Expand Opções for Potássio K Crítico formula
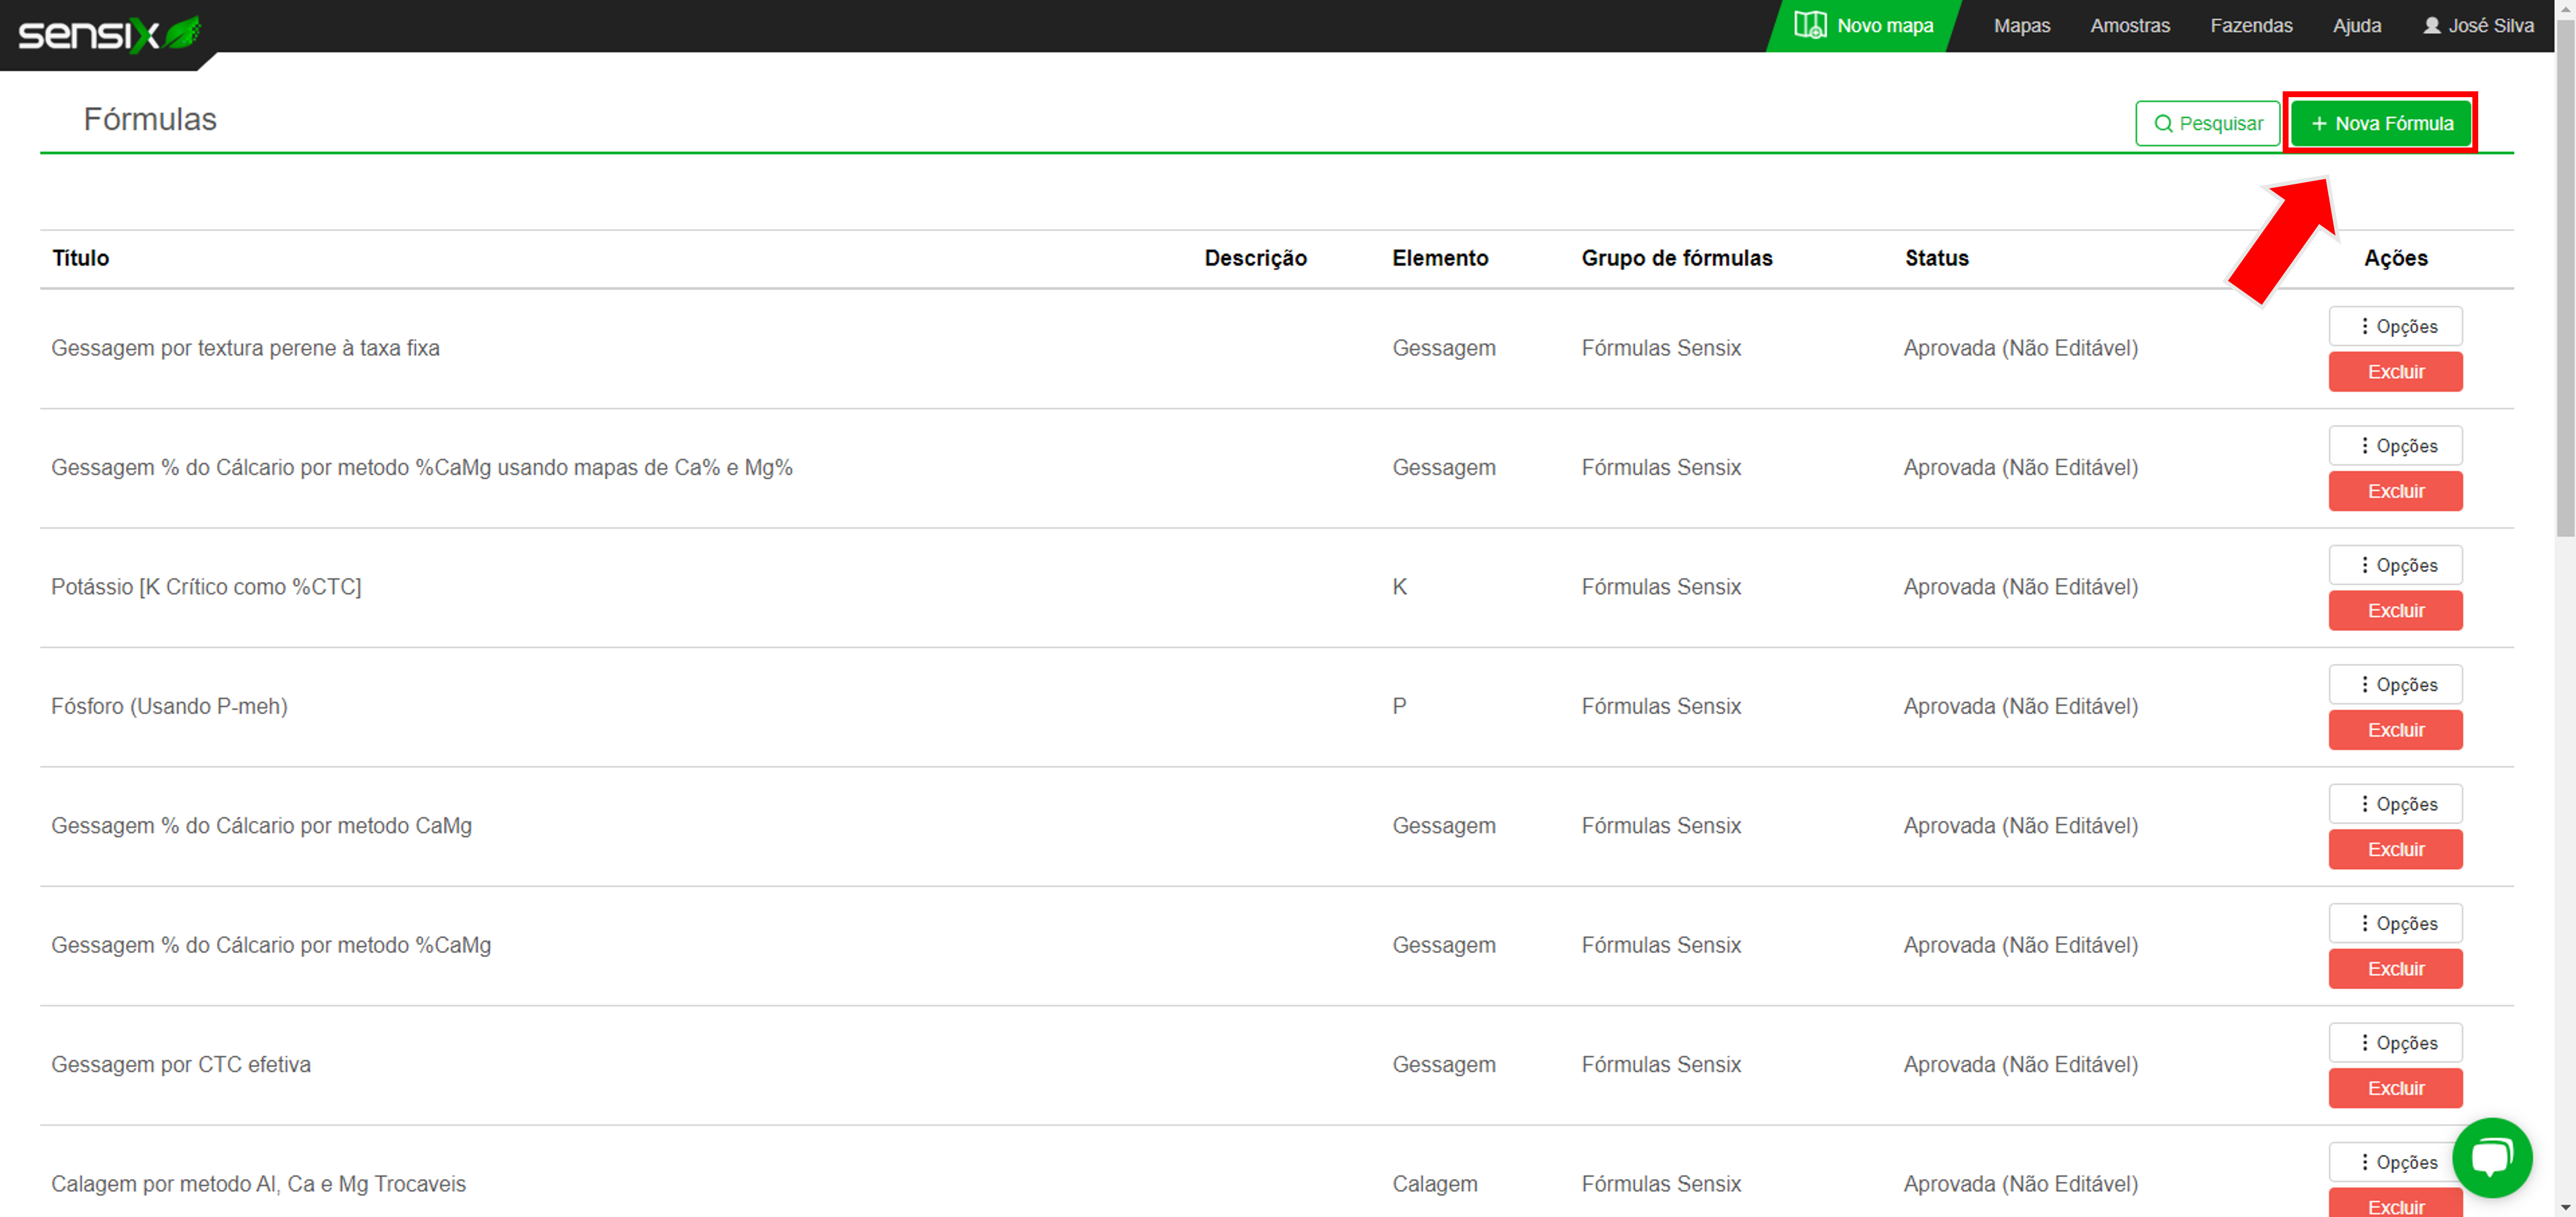2576x1217 pixels. (x=2395, y=565)
